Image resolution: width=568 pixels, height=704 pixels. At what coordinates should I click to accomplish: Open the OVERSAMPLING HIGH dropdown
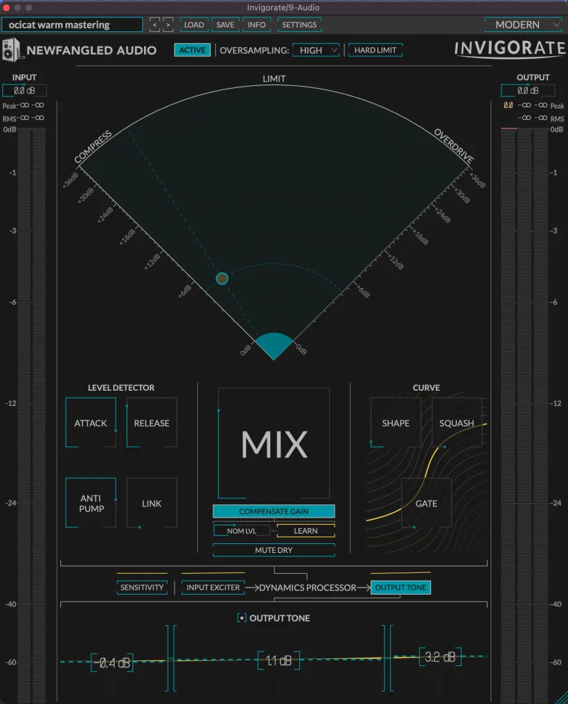coord(316,51)
